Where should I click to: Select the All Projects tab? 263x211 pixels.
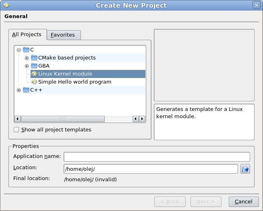(28, 35)
